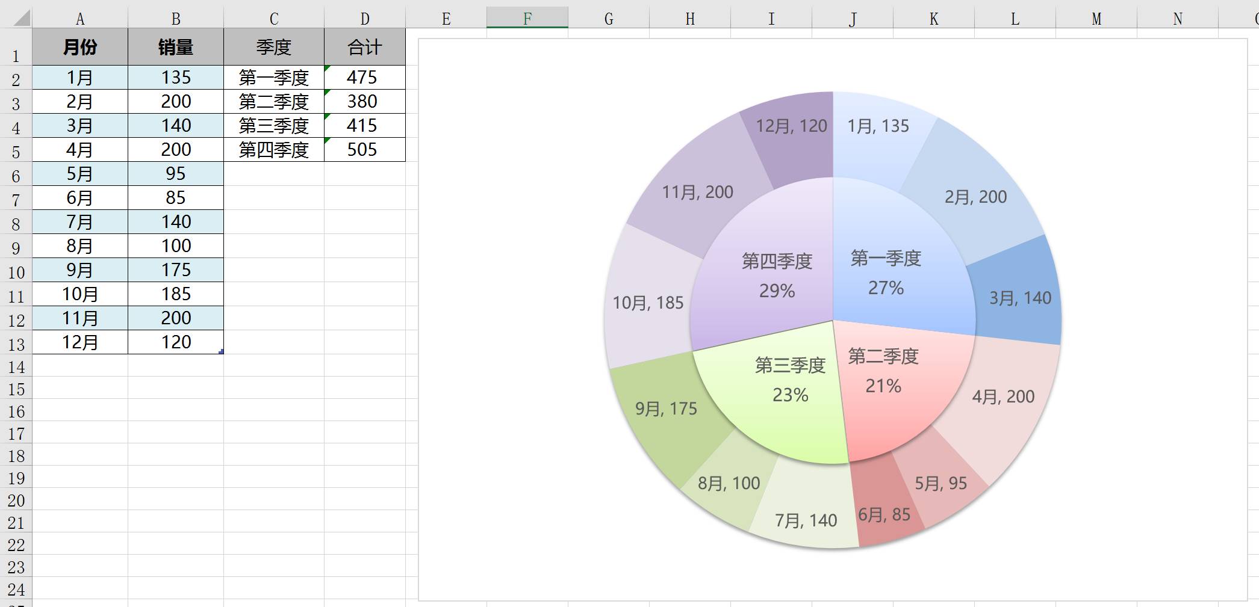Viewport: 1259px width, 607px height.
Task: Select the 第四季度 table cell
Action: [274, 150]
